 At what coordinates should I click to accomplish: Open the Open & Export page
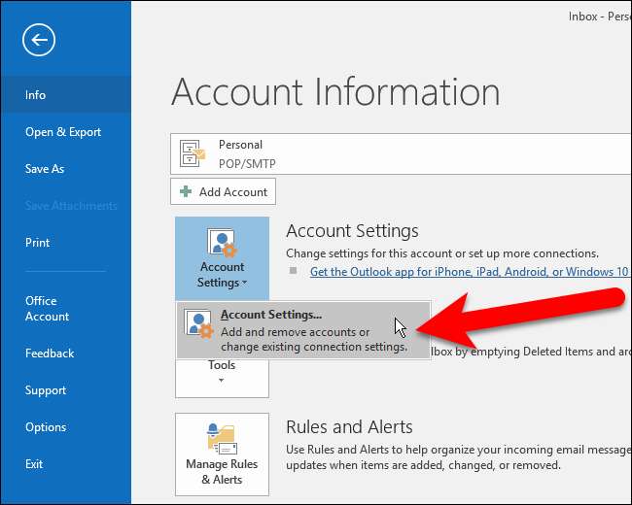point(63,132)
